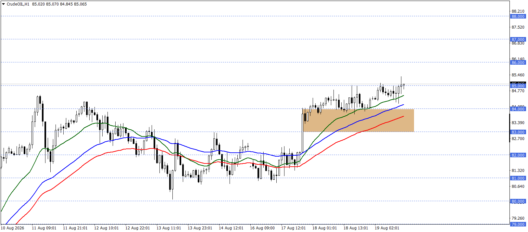The image size is (528, 232).
Task: Click the 88.210 price scale value
Action: pyautogui.click(x=518, y=11)
